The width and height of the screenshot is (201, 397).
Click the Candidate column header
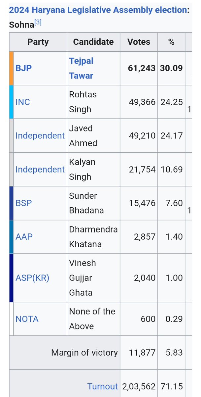point(93,42)
